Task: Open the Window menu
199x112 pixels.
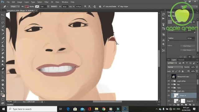Action: click(x=65, y=2)
